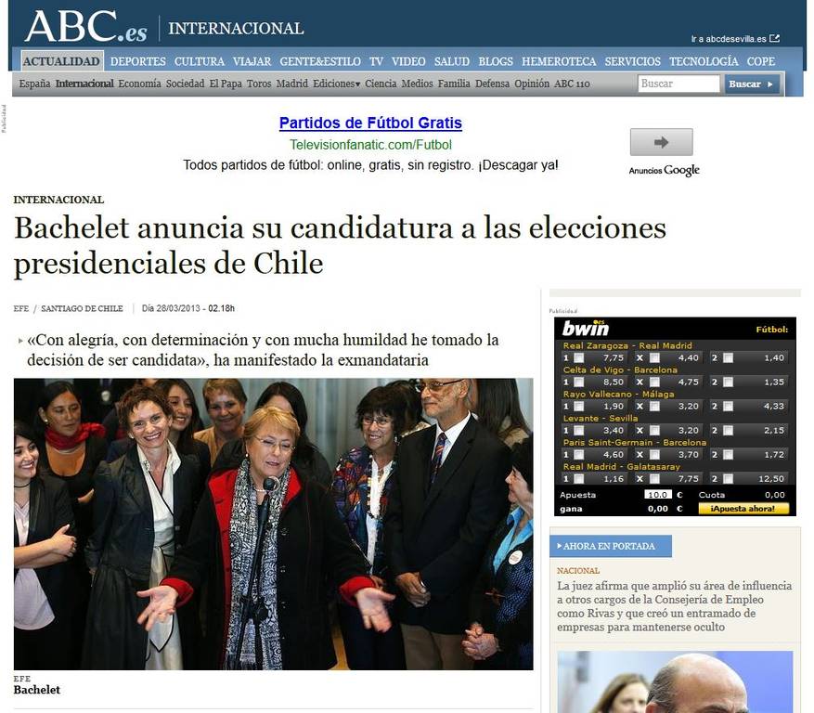Check Rayo Vallecano home win box 1,90

(x=579, y=406)
